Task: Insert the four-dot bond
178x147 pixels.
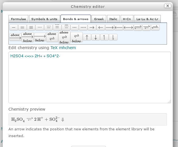Action: (83, 27)
